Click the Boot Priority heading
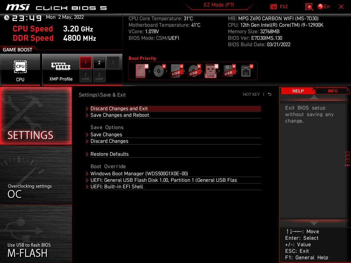 (142, 58)
